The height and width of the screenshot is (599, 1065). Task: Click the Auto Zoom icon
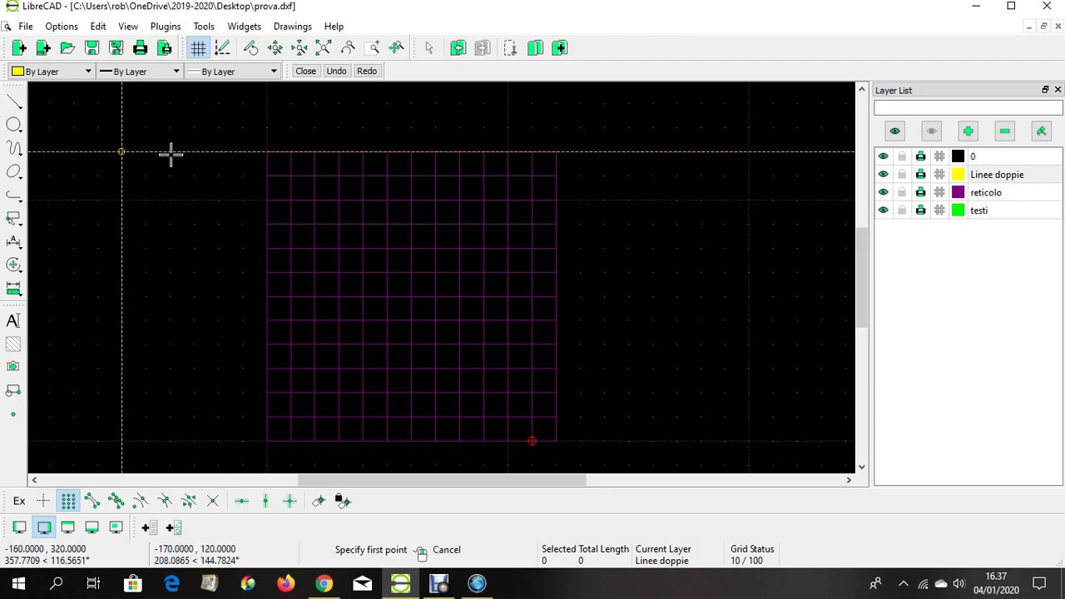pos(323,48)
